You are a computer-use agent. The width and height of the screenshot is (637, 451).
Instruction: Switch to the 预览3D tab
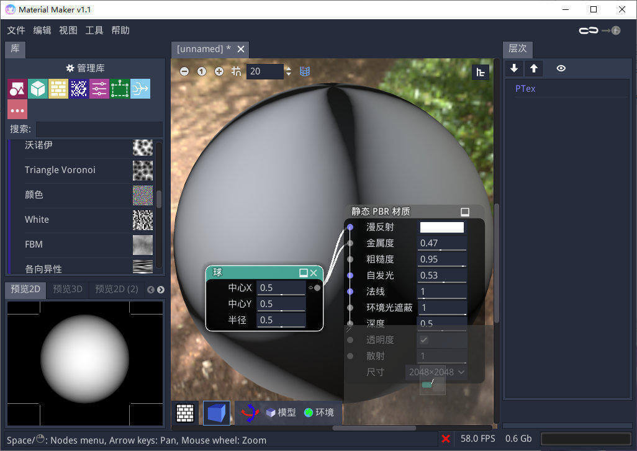click(x=68, y=289)
